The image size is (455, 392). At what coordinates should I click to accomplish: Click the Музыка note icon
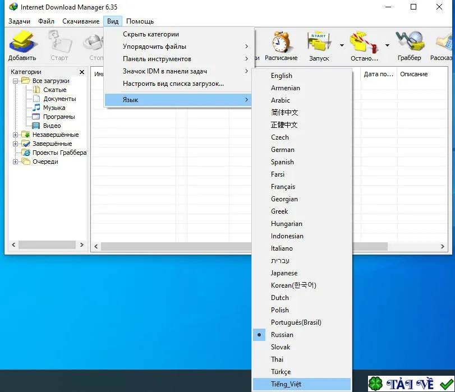coord(36,108)
